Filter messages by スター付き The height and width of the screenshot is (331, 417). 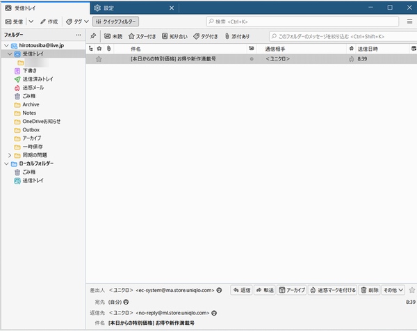(x=142, y=36)
